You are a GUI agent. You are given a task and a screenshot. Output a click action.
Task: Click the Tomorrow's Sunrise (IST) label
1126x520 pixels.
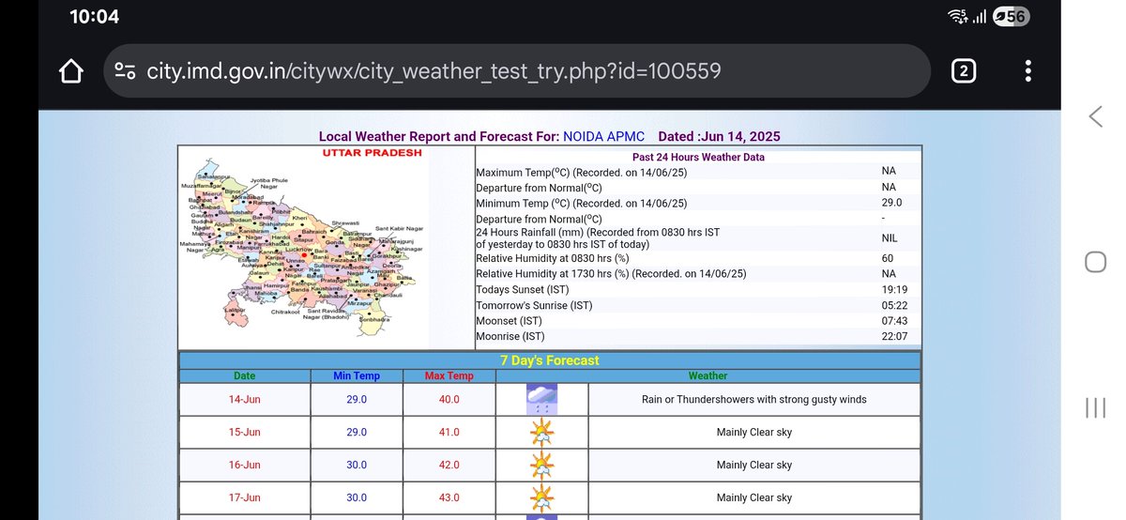click(534, 306)
